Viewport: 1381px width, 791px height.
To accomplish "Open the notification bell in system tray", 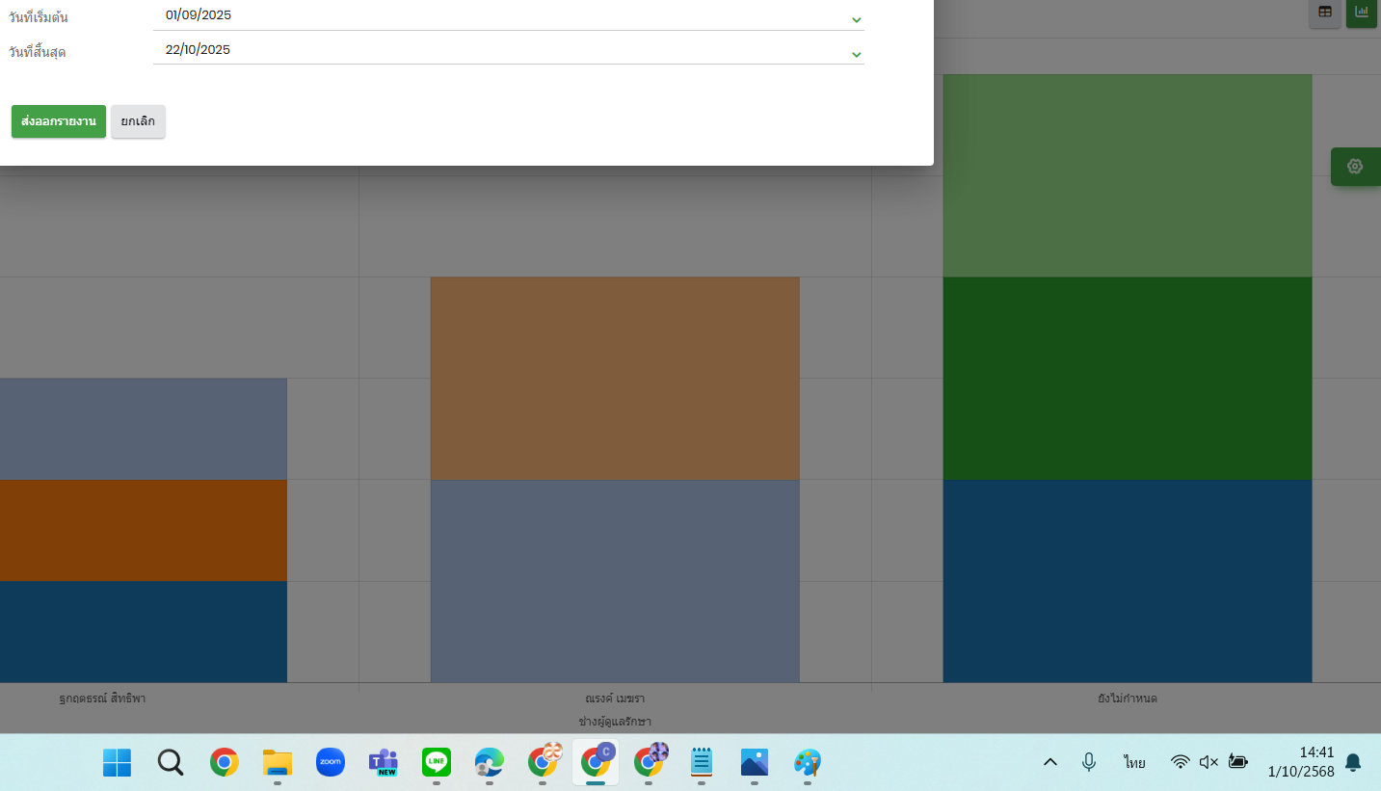I will (x=1353, y=762).
